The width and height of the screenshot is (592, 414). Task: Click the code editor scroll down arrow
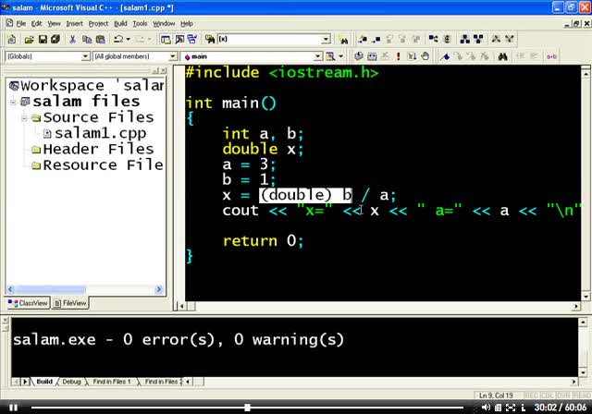[586, 297]
